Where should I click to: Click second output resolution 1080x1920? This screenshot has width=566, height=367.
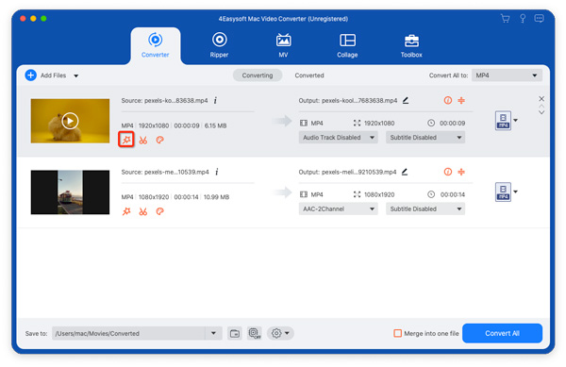click(x=379, y=194)
